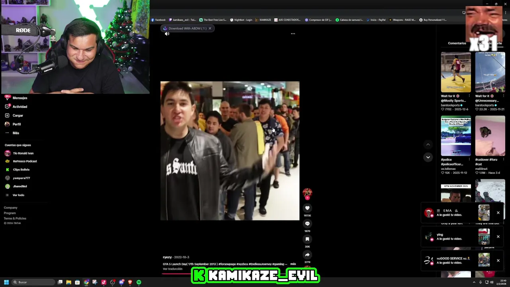Bookmark the video to favorites
The image size is (510, 287).
point(307,239)
